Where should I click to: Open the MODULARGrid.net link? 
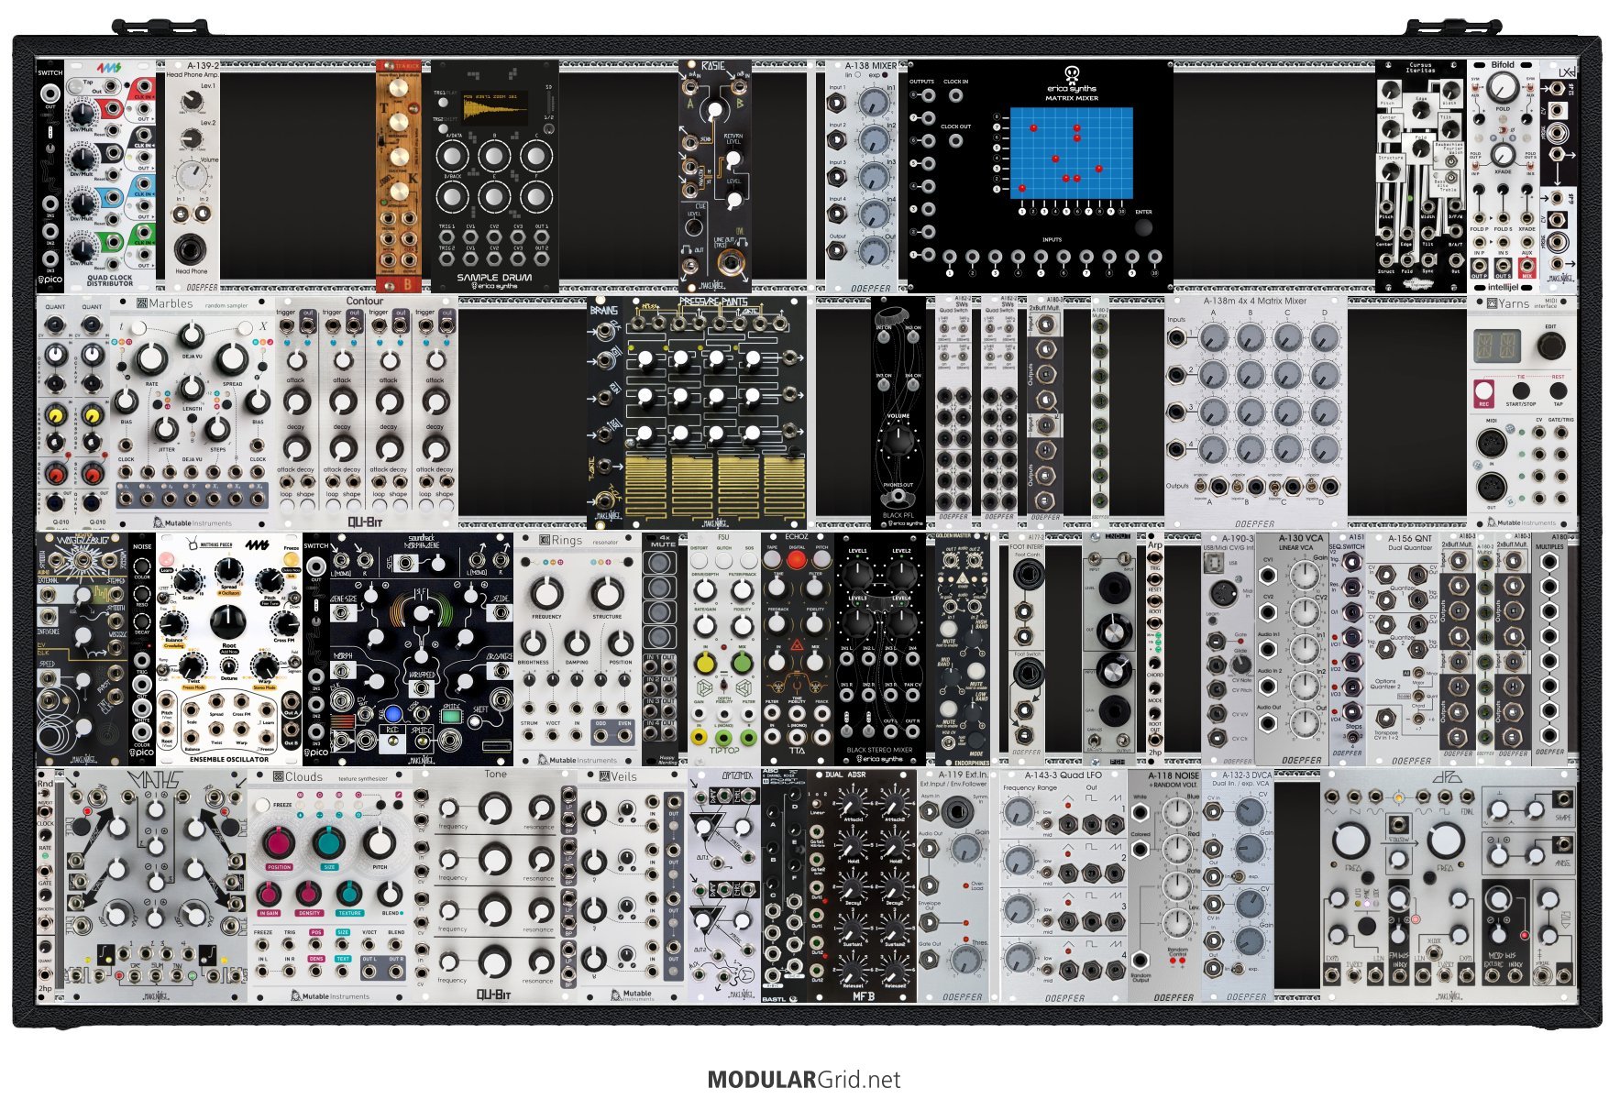804,1080
